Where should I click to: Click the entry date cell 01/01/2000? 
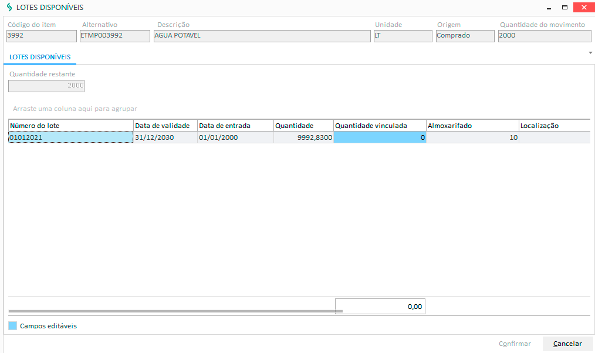[236, 137]
